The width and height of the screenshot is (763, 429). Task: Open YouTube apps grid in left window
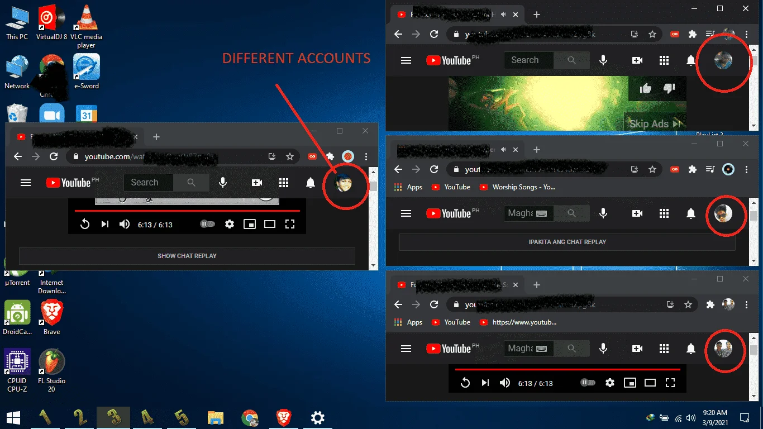click(x=284, y=183)
